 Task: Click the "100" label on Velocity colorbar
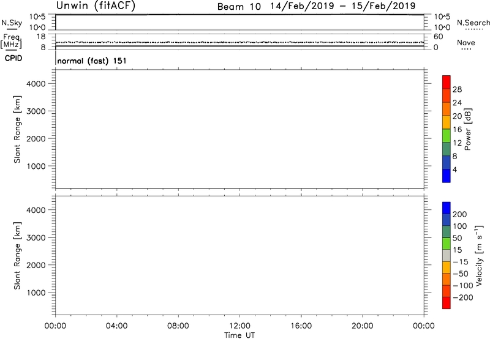point(460,226)
